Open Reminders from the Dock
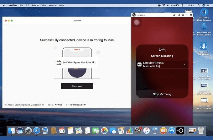 (x=87, y=131)
